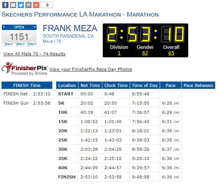Click the FinisherPix logo
Screen dimensions: 219x185
coord(25,69)
